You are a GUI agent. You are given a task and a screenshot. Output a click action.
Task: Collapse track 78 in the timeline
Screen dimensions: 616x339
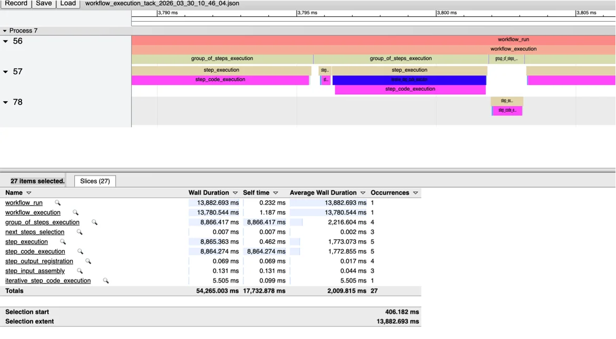tap(6, 102)
